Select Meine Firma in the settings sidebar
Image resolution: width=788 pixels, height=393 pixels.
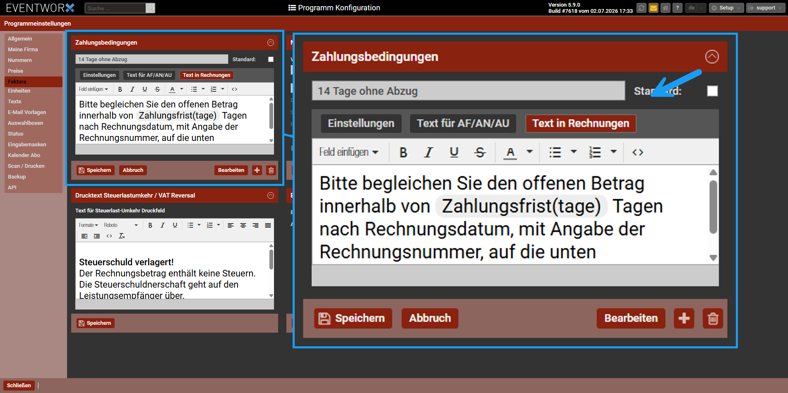(34, 50)
